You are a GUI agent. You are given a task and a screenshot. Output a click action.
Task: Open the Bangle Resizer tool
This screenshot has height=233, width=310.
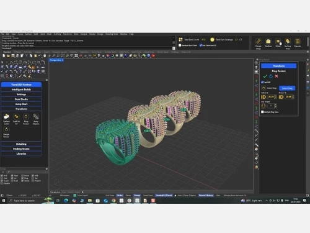6,132
